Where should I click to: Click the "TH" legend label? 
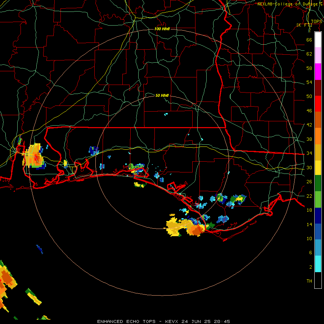(309, 281)
